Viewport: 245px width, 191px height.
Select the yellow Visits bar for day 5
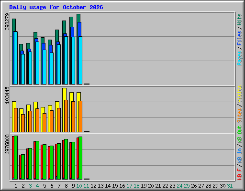click(x=43, y=110)
